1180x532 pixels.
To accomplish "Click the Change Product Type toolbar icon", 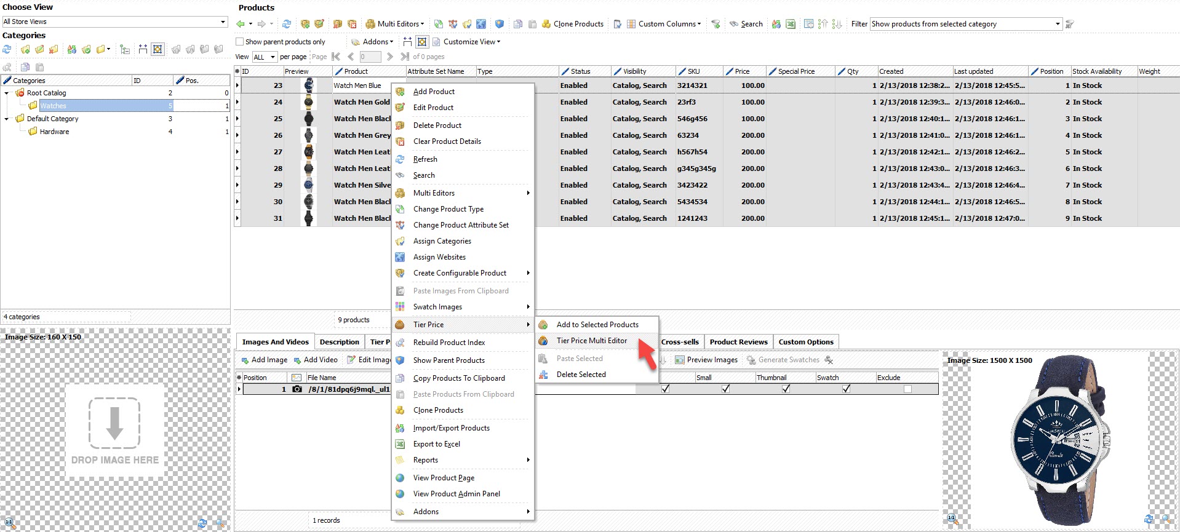I will pos(438,24).
